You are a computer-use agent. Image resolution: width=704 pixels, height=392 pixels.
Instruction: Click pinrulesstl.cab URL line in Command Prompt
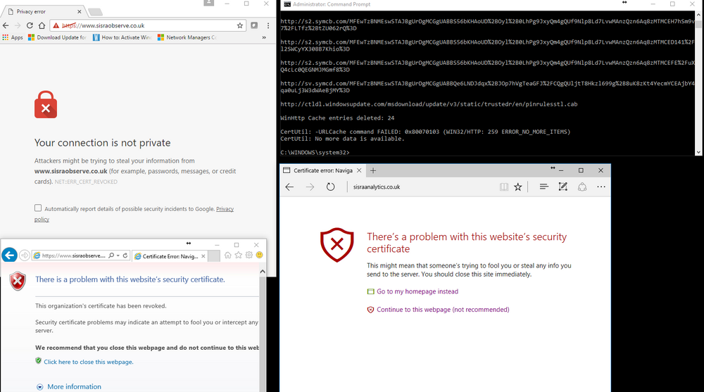click(x=429, y=104)
